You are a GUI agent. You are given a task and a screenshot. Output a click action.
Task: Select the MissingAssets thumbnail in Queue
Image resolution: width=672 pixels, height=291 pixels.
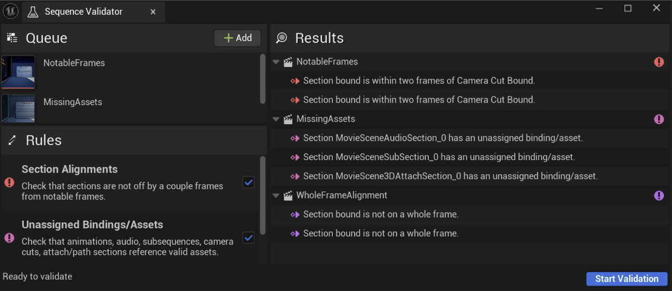coord(18,109)
